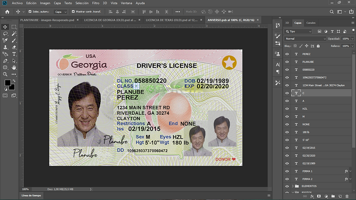Expand the ELEMENTOS group
This screenshot has height=200, width=356.
[x=293, y=186]
